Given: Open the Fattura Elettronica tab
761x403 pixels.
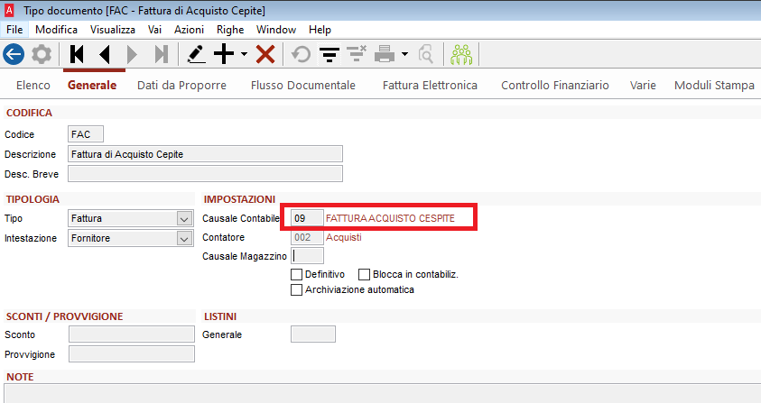Looking at the screenshot, I should coord(430,86).
